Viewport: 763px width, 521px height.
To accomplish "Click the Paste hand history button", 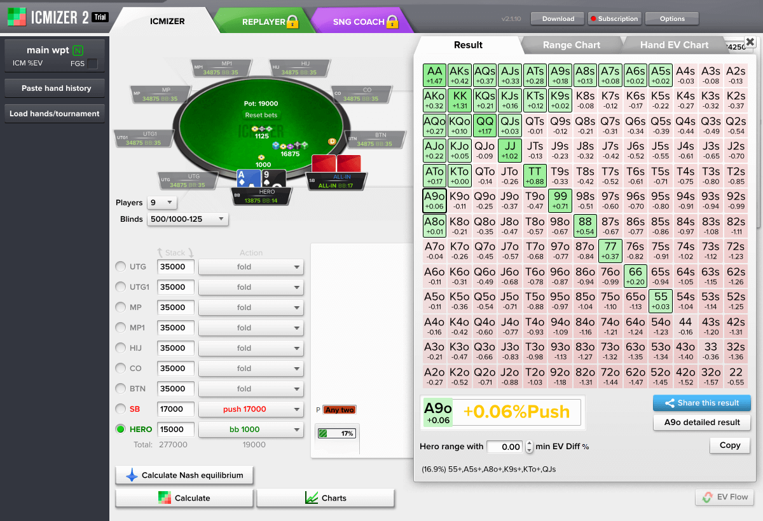I will coord(56,88).
